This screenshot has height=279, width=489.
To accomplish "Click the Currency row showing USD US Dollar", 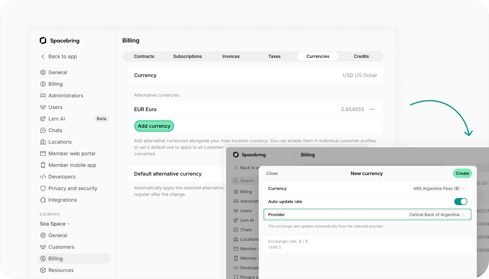I will coord(255,75).
